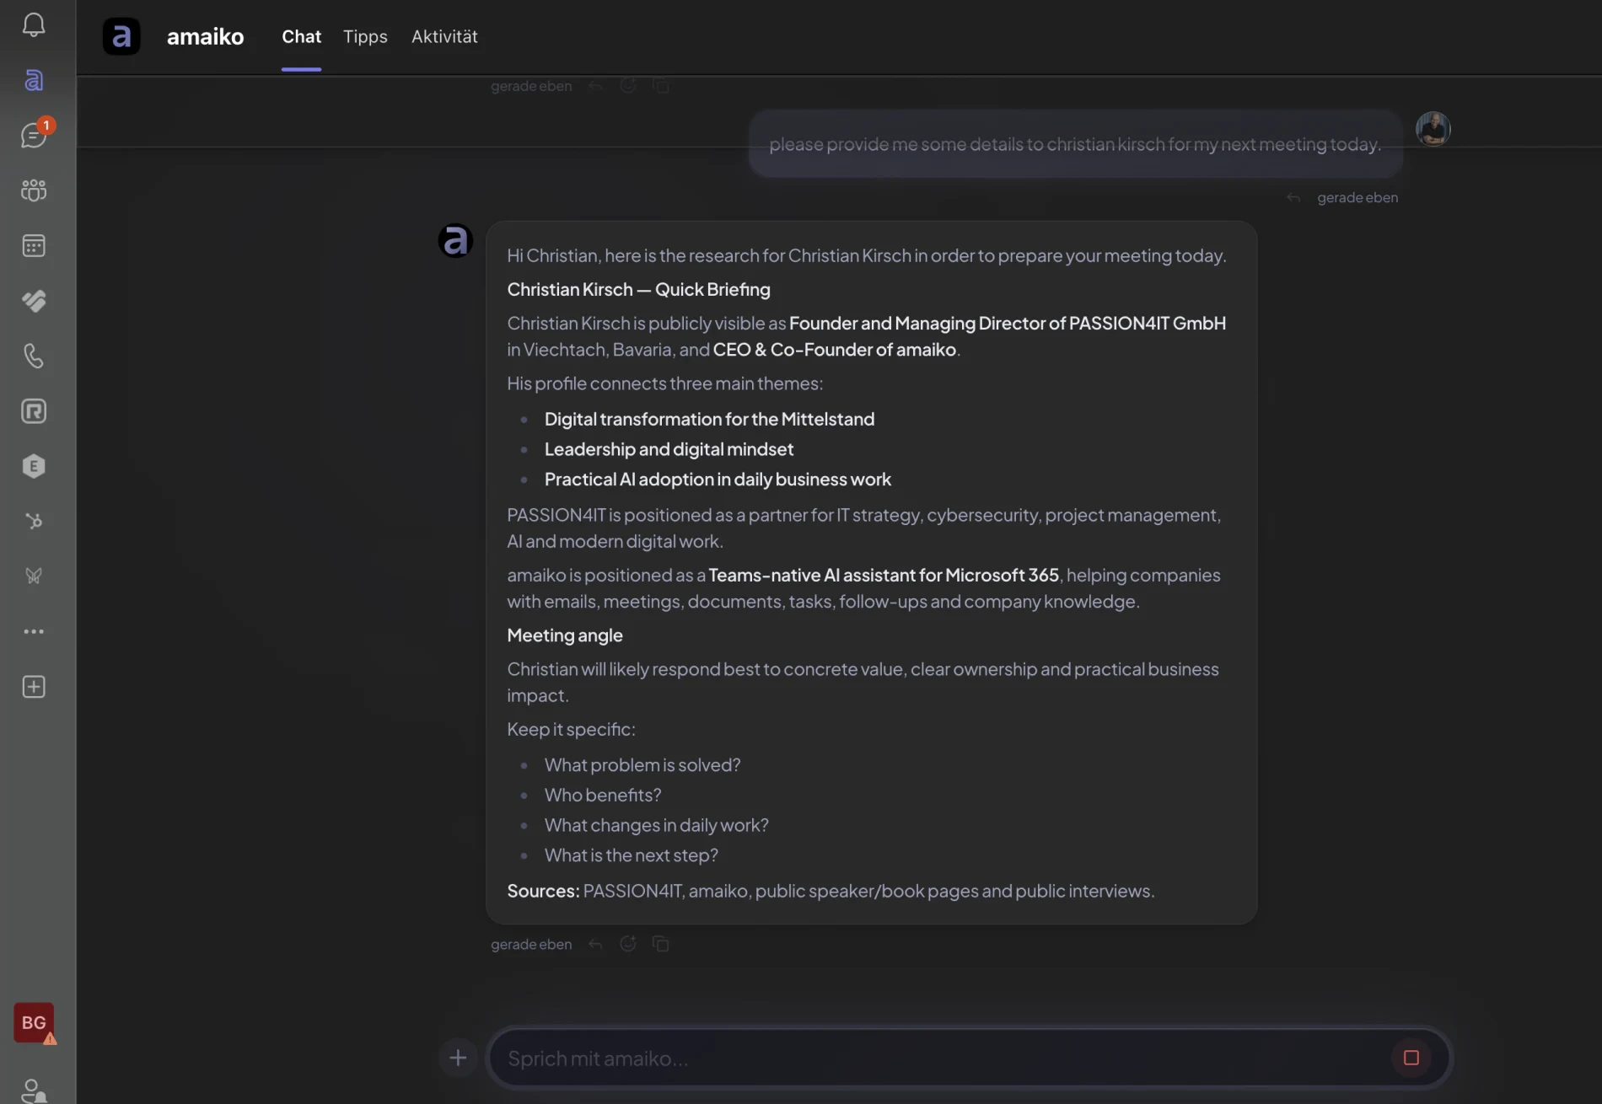Open the Teams communities icon in the sidebar

(x=34, y=190)
